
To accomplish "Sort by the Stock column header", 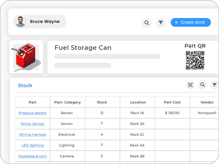I will (x=102, y=102).
